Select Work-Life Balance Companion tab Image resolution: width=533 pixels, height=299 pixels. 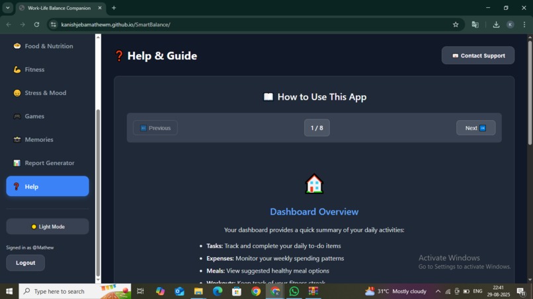(x=59, y=8)
